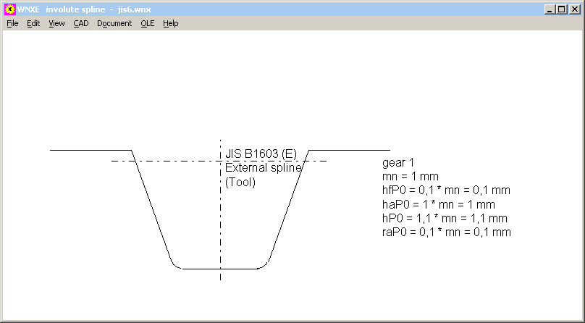Click the WNXE application icon in title bar
Screen dimensions: 585x323
(9, 9)
